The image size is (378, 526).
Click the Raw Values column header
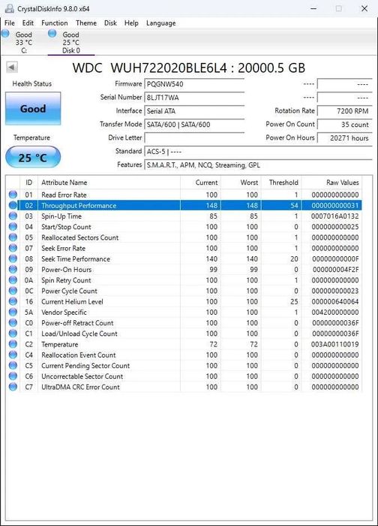[x=331, y=183]
